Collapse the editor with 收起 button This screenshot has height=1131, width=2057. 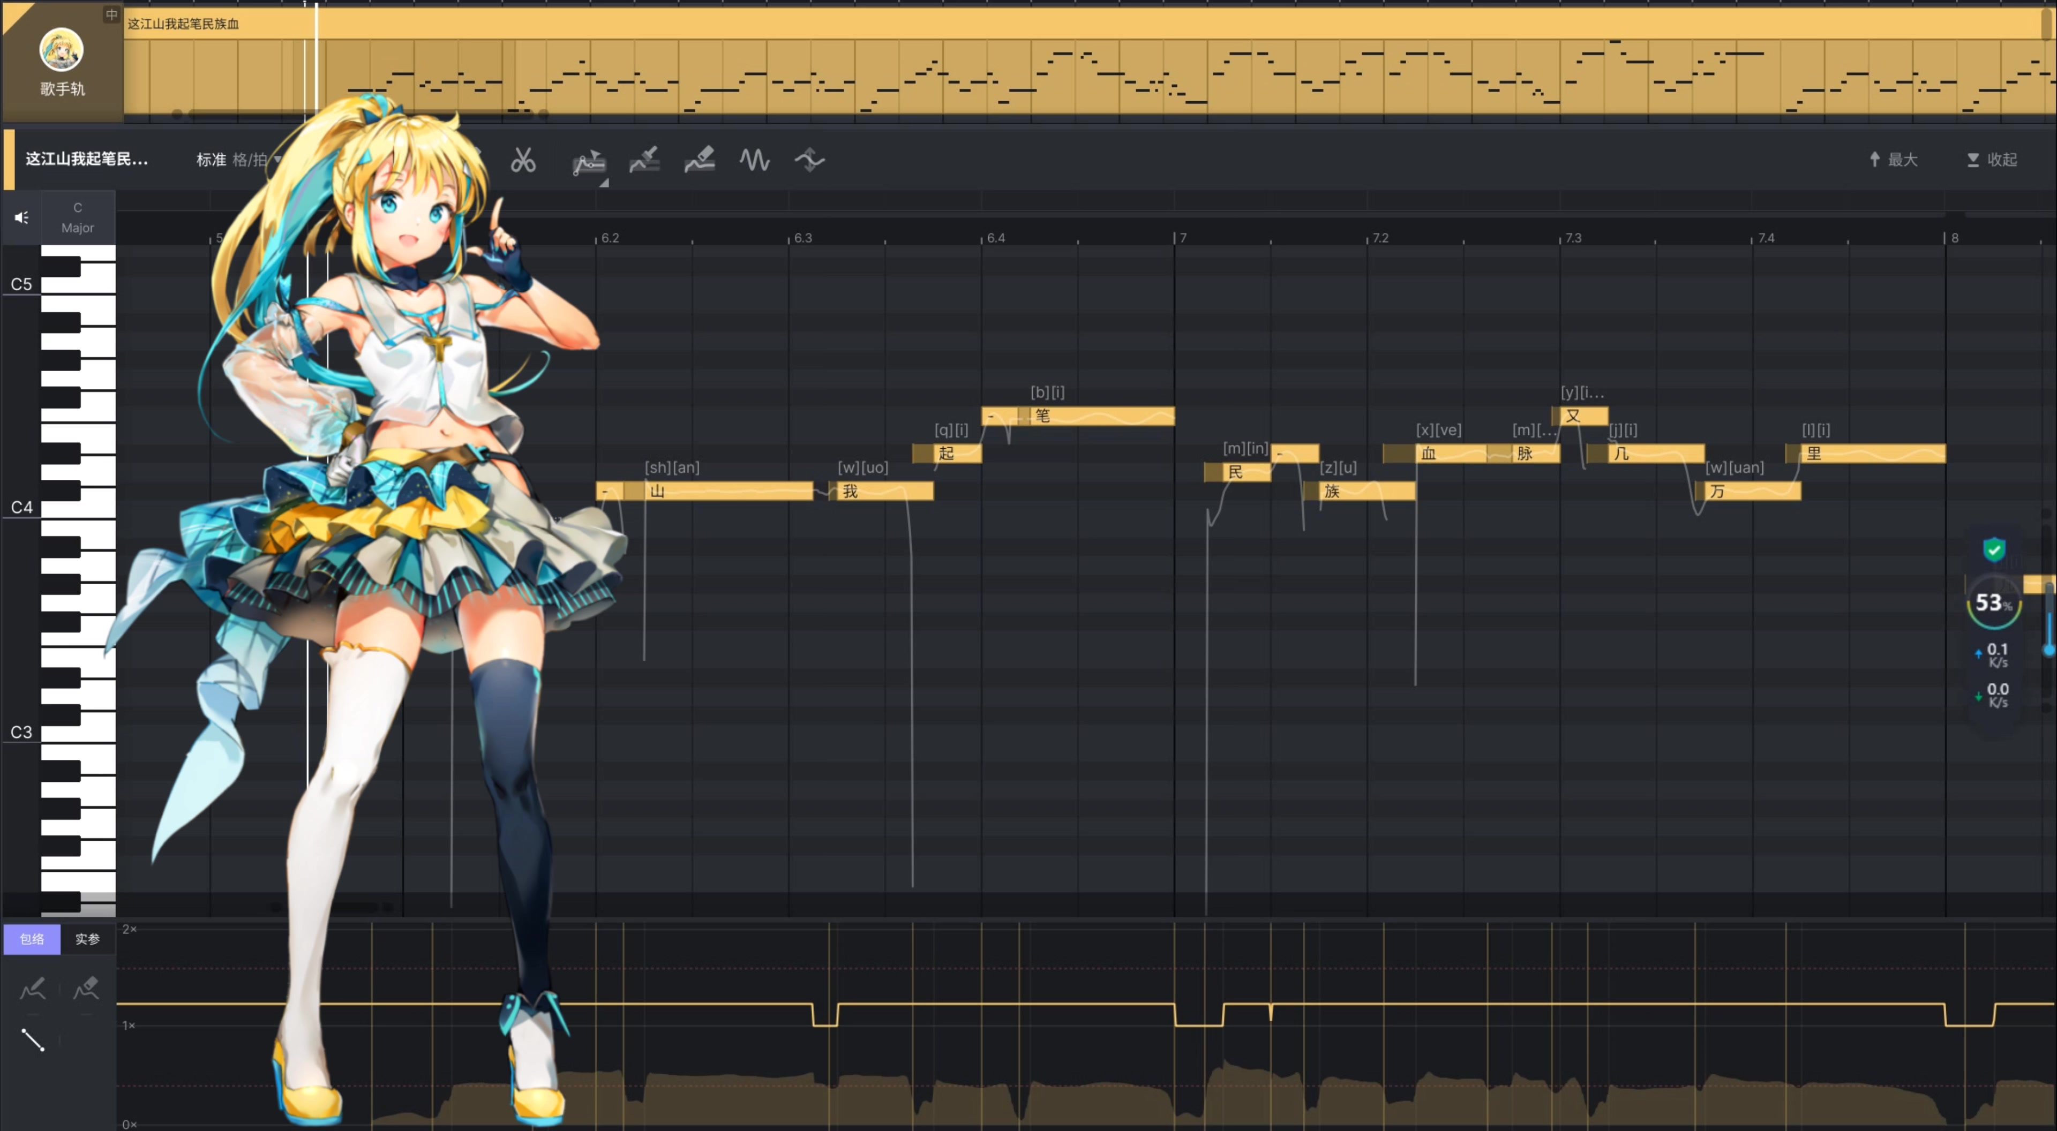(x=1992, y=160)
